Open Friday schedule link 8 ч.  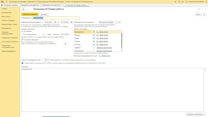click(102, 45)
